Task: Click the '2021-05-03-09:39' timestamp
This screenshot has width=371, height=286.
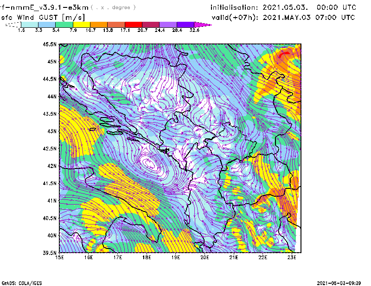Action: (339, 283)
